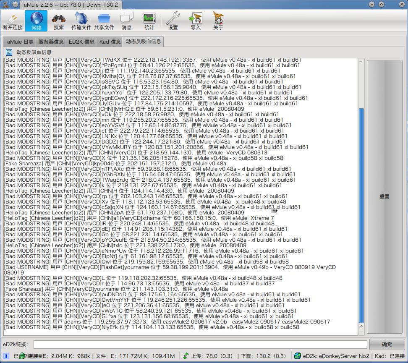This screenshot has height=363, width=408.
Task: Select the 动态反吸血信息 tab
Action: (144, 42)
